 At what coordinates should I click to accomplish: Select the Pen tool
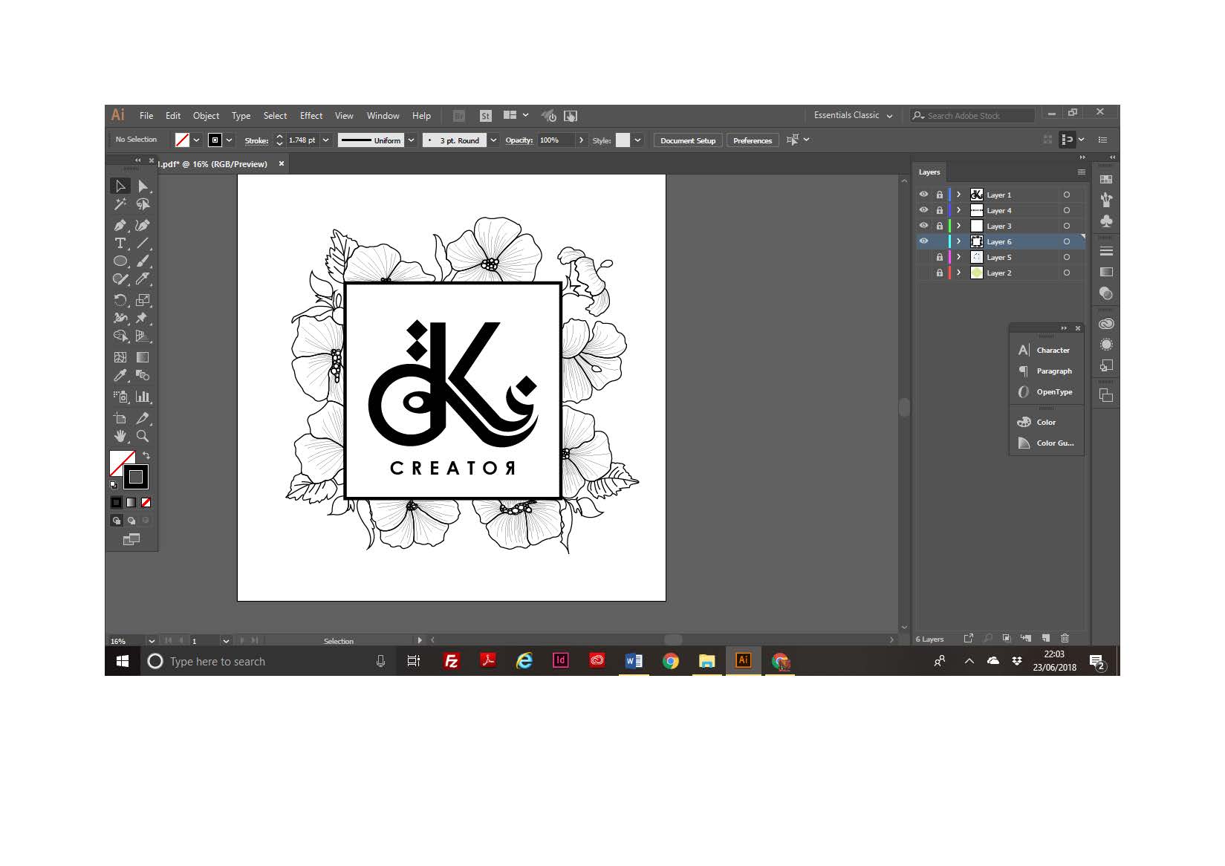pos(121,226)
